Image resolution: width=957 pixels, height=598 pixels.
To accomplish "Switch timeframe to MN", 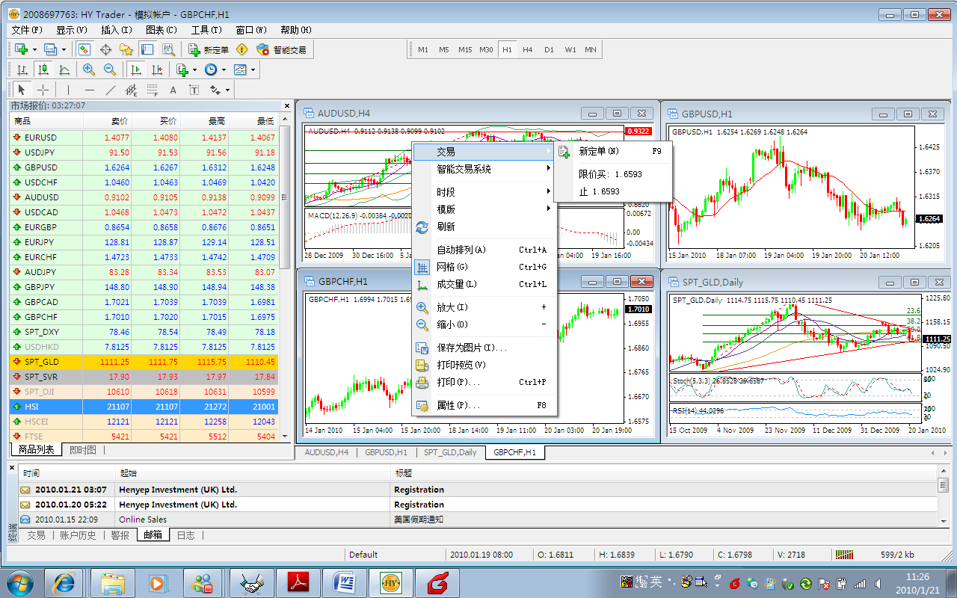I will [591, 49].
